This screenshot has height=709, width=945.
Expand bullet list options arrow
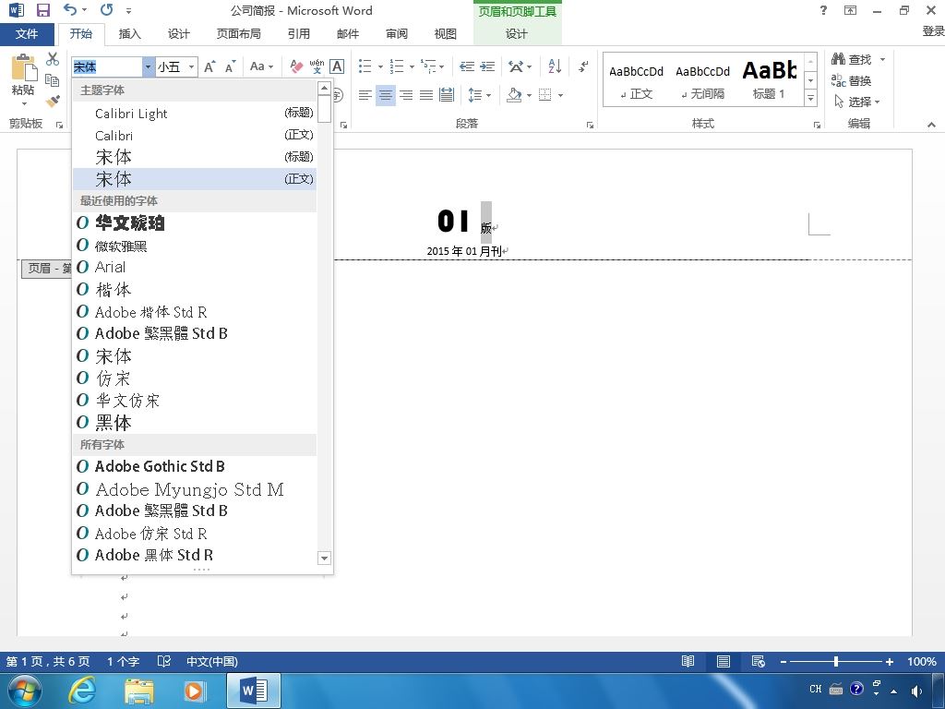pos(380,66)
